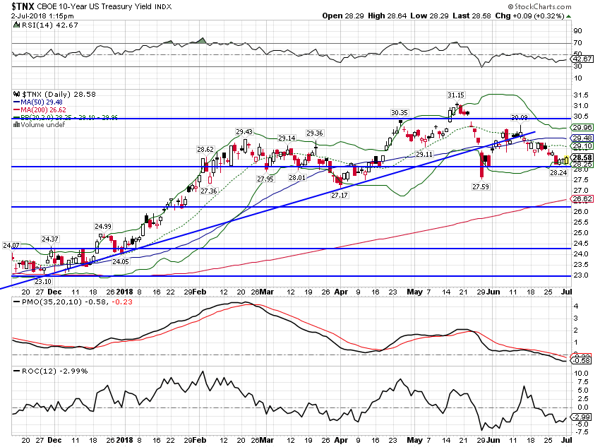600x447 pixels.
Task: Click the 24.37 high price label
Action: click(49, 239)
